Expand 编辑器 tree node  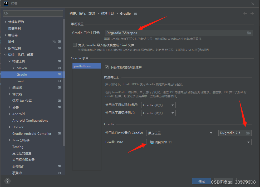point(5,35)
